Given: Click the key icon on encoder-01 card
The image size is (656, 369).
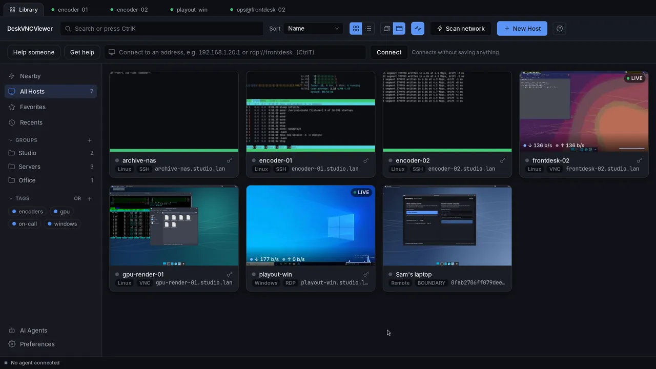Looking at the screenshot, I should point(366,160).
